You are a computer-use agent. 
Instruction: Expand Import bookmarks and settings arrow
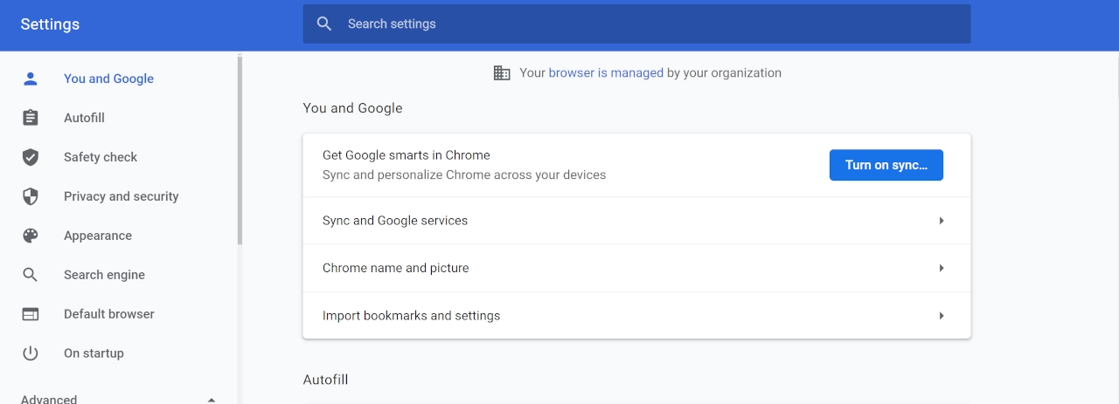click(x=942, y=316)
